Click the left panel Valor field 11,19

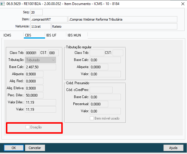pyautogui.click(x=40, y=109)
